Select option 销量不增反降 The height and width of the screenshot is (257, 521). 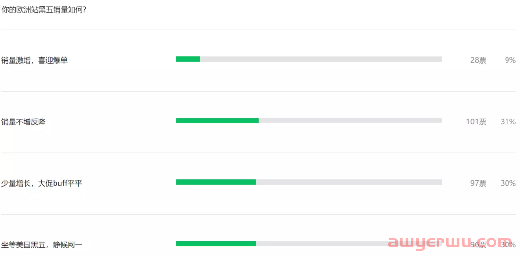[x=23, y=122]
